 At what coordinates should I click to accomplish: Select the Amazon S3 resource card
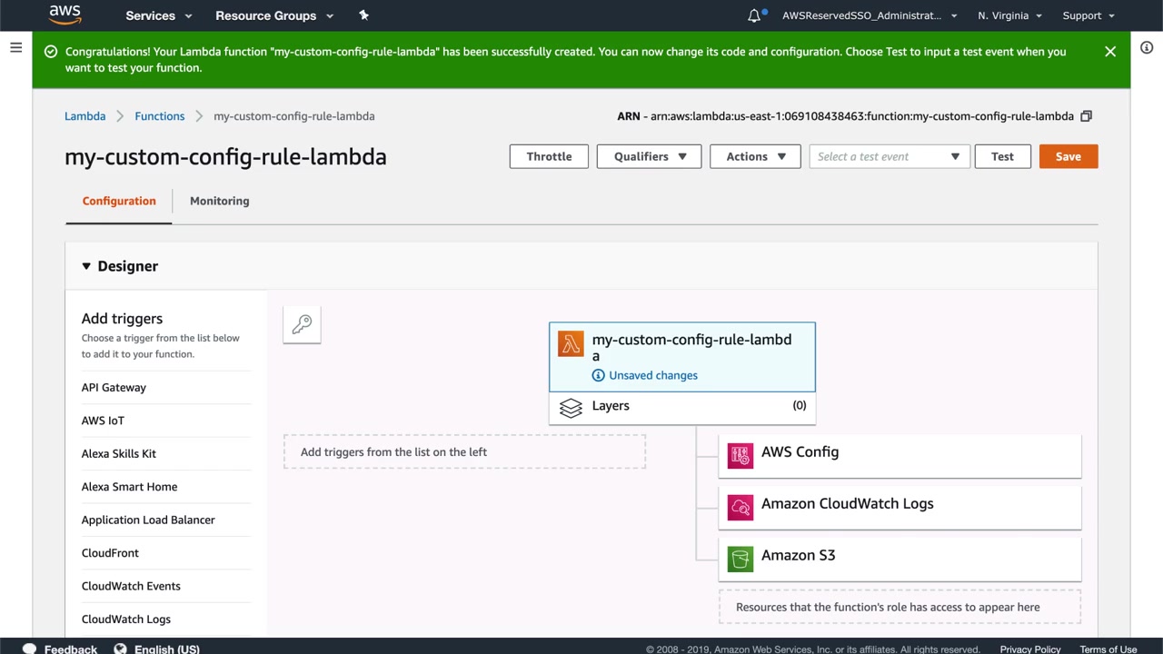point(900,559)
